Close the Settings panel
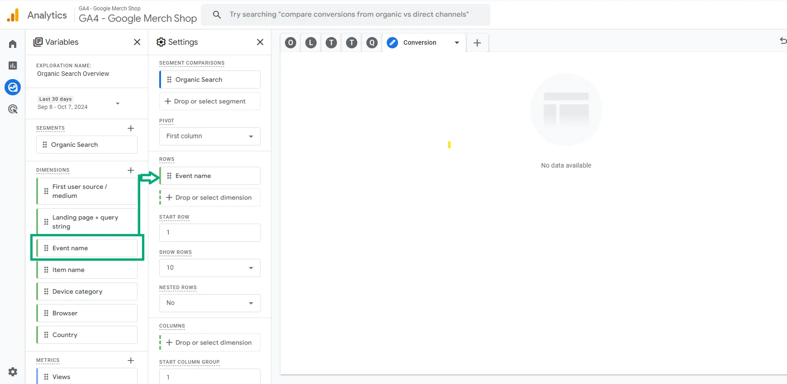787x384 pixels. point(260,42)
